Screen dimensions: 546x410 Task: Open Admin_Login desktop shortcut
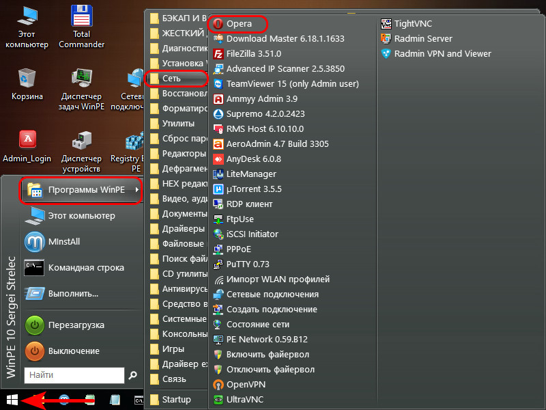coord(27,146)
